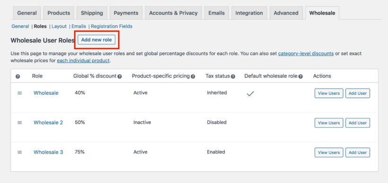Click the drag handle for Wholesale row
This screenshot has width=388, height=183.
tap(19, 93)
